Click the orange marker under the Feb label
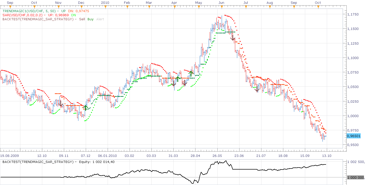The height and width of the screenshot is (185, 365). pyautogui.click(x=127, y=7)
